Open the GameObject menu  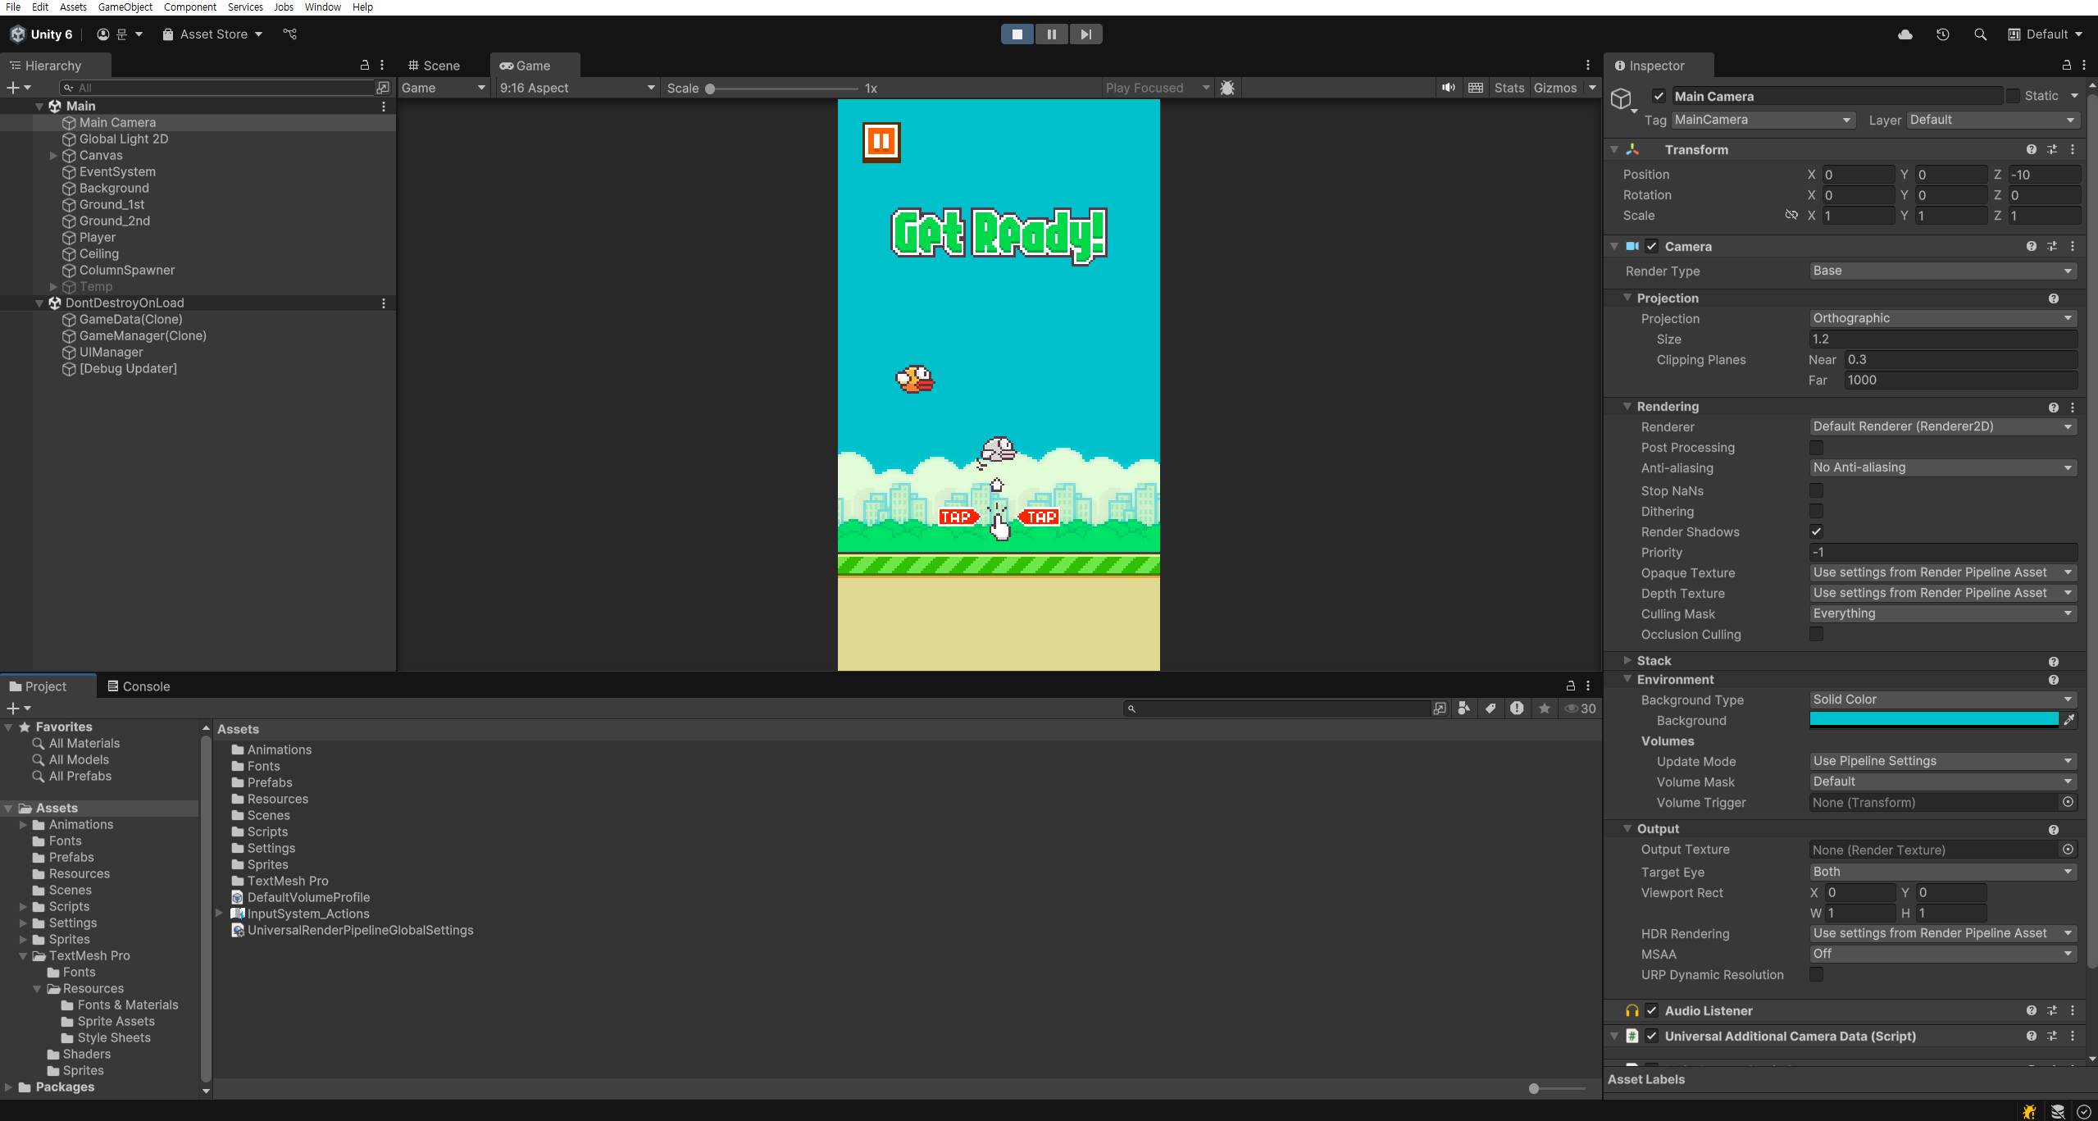(x=125, y=7)
